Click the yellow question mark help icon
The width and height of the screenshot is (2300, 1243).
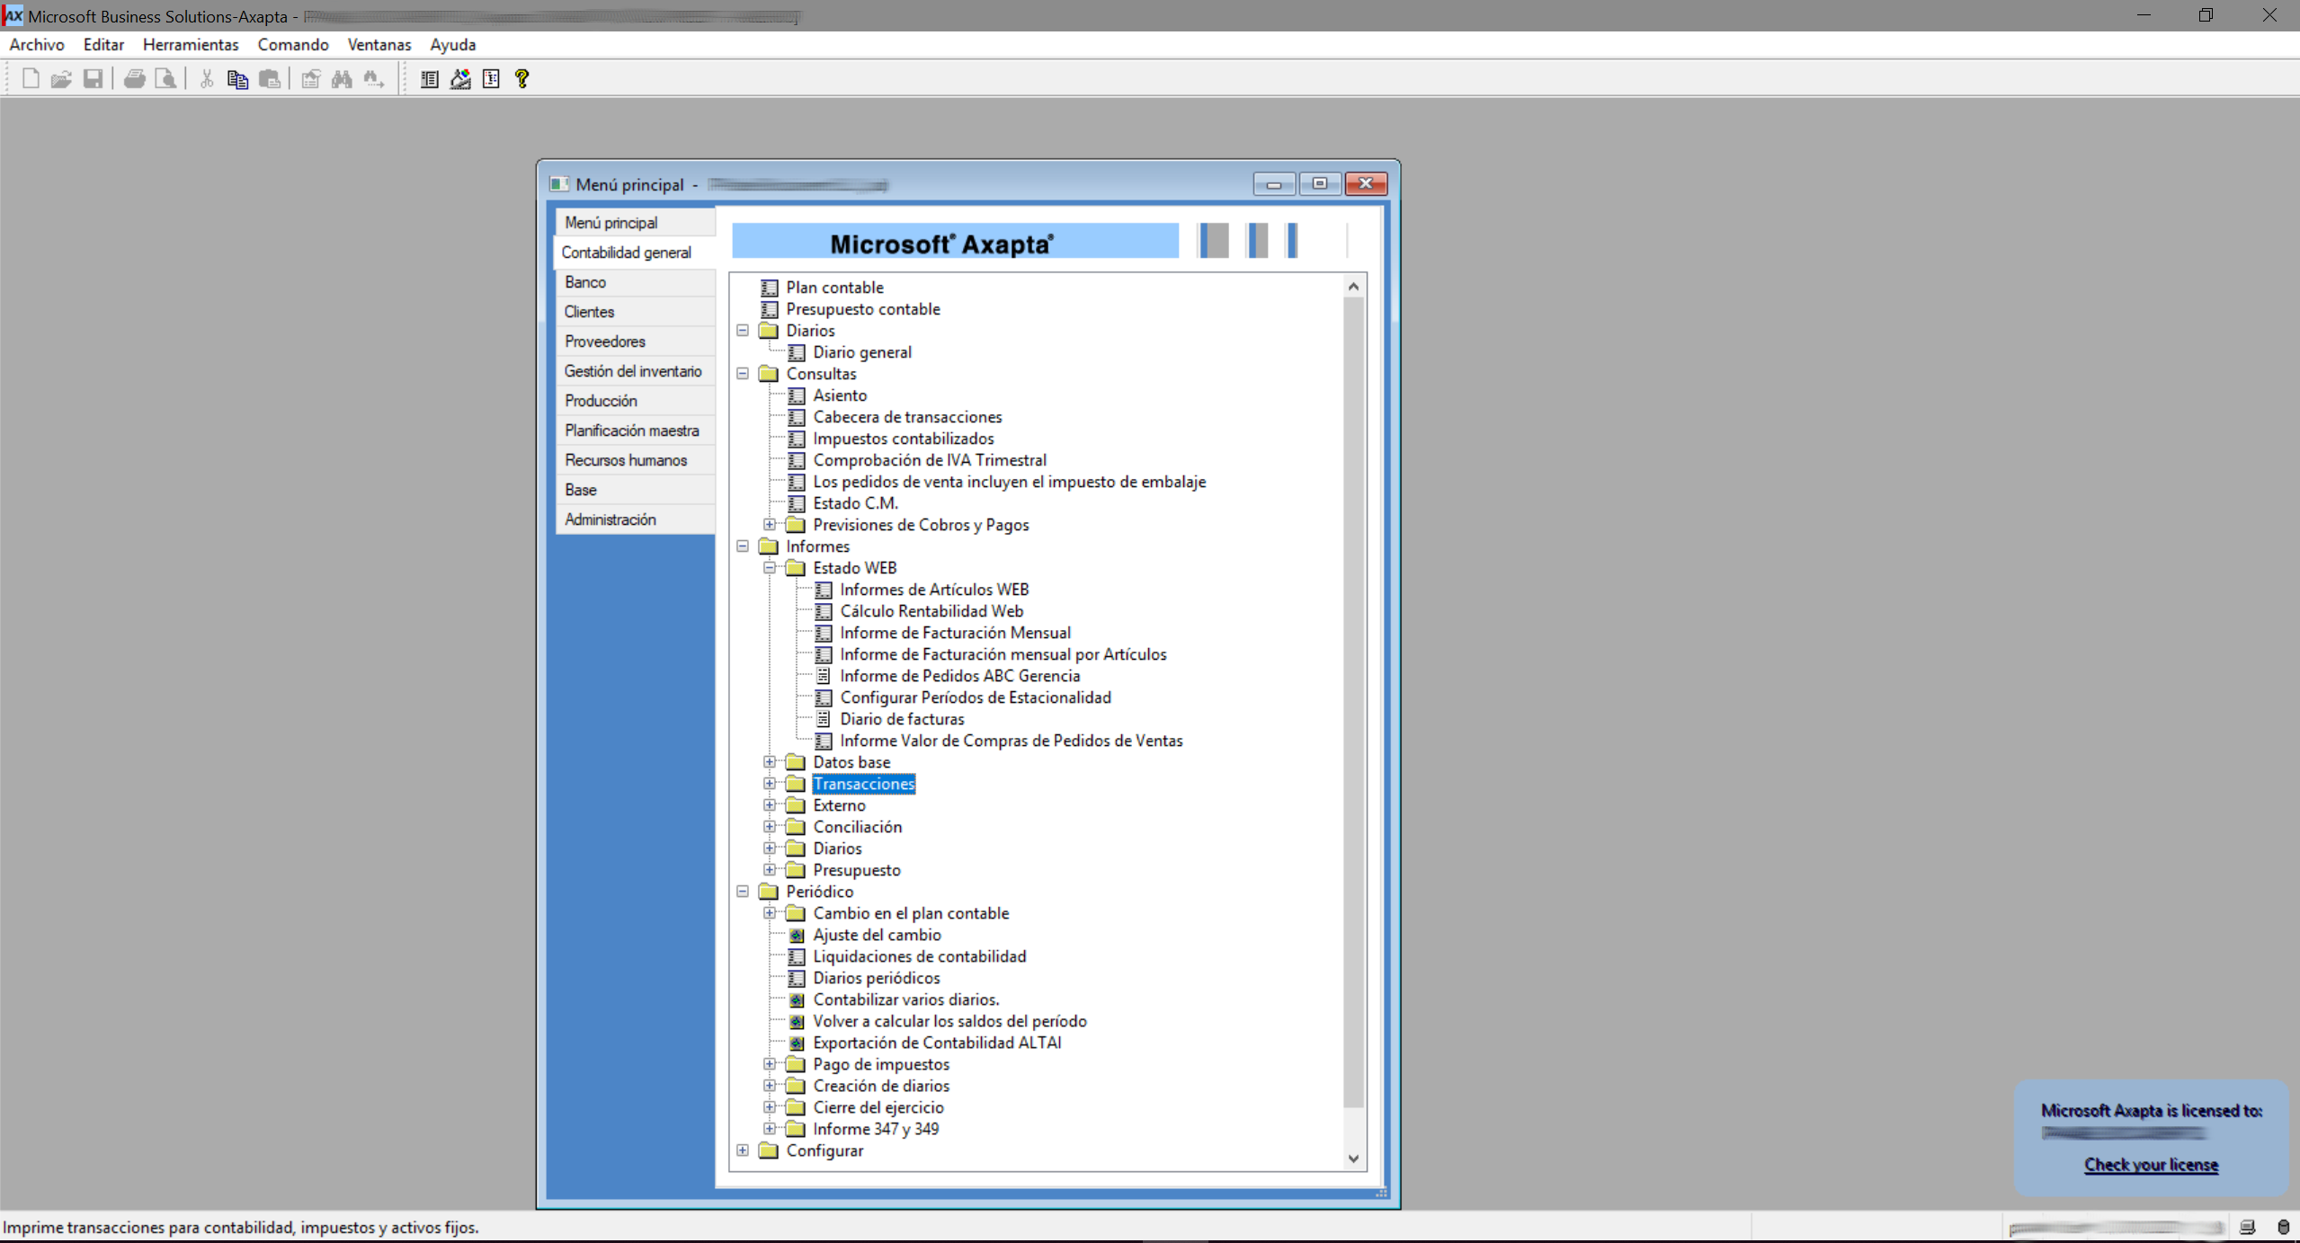coord(522,79)
